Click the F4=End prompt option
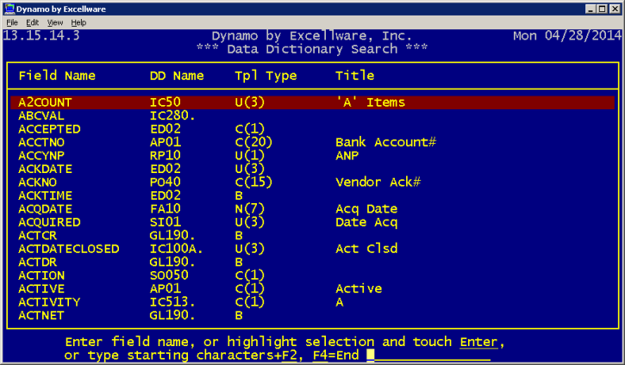 pos(333,356)
